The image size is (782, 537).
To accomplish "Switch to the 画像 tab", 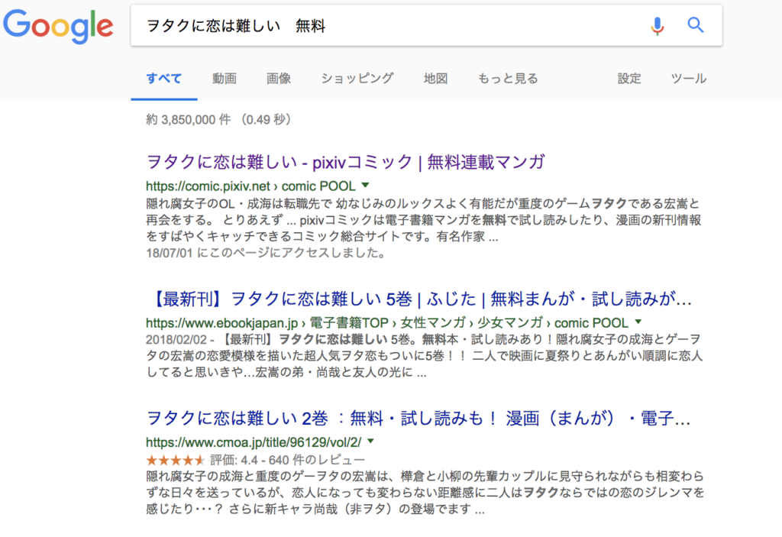I will pyautogui.click(x=278, y=79).
